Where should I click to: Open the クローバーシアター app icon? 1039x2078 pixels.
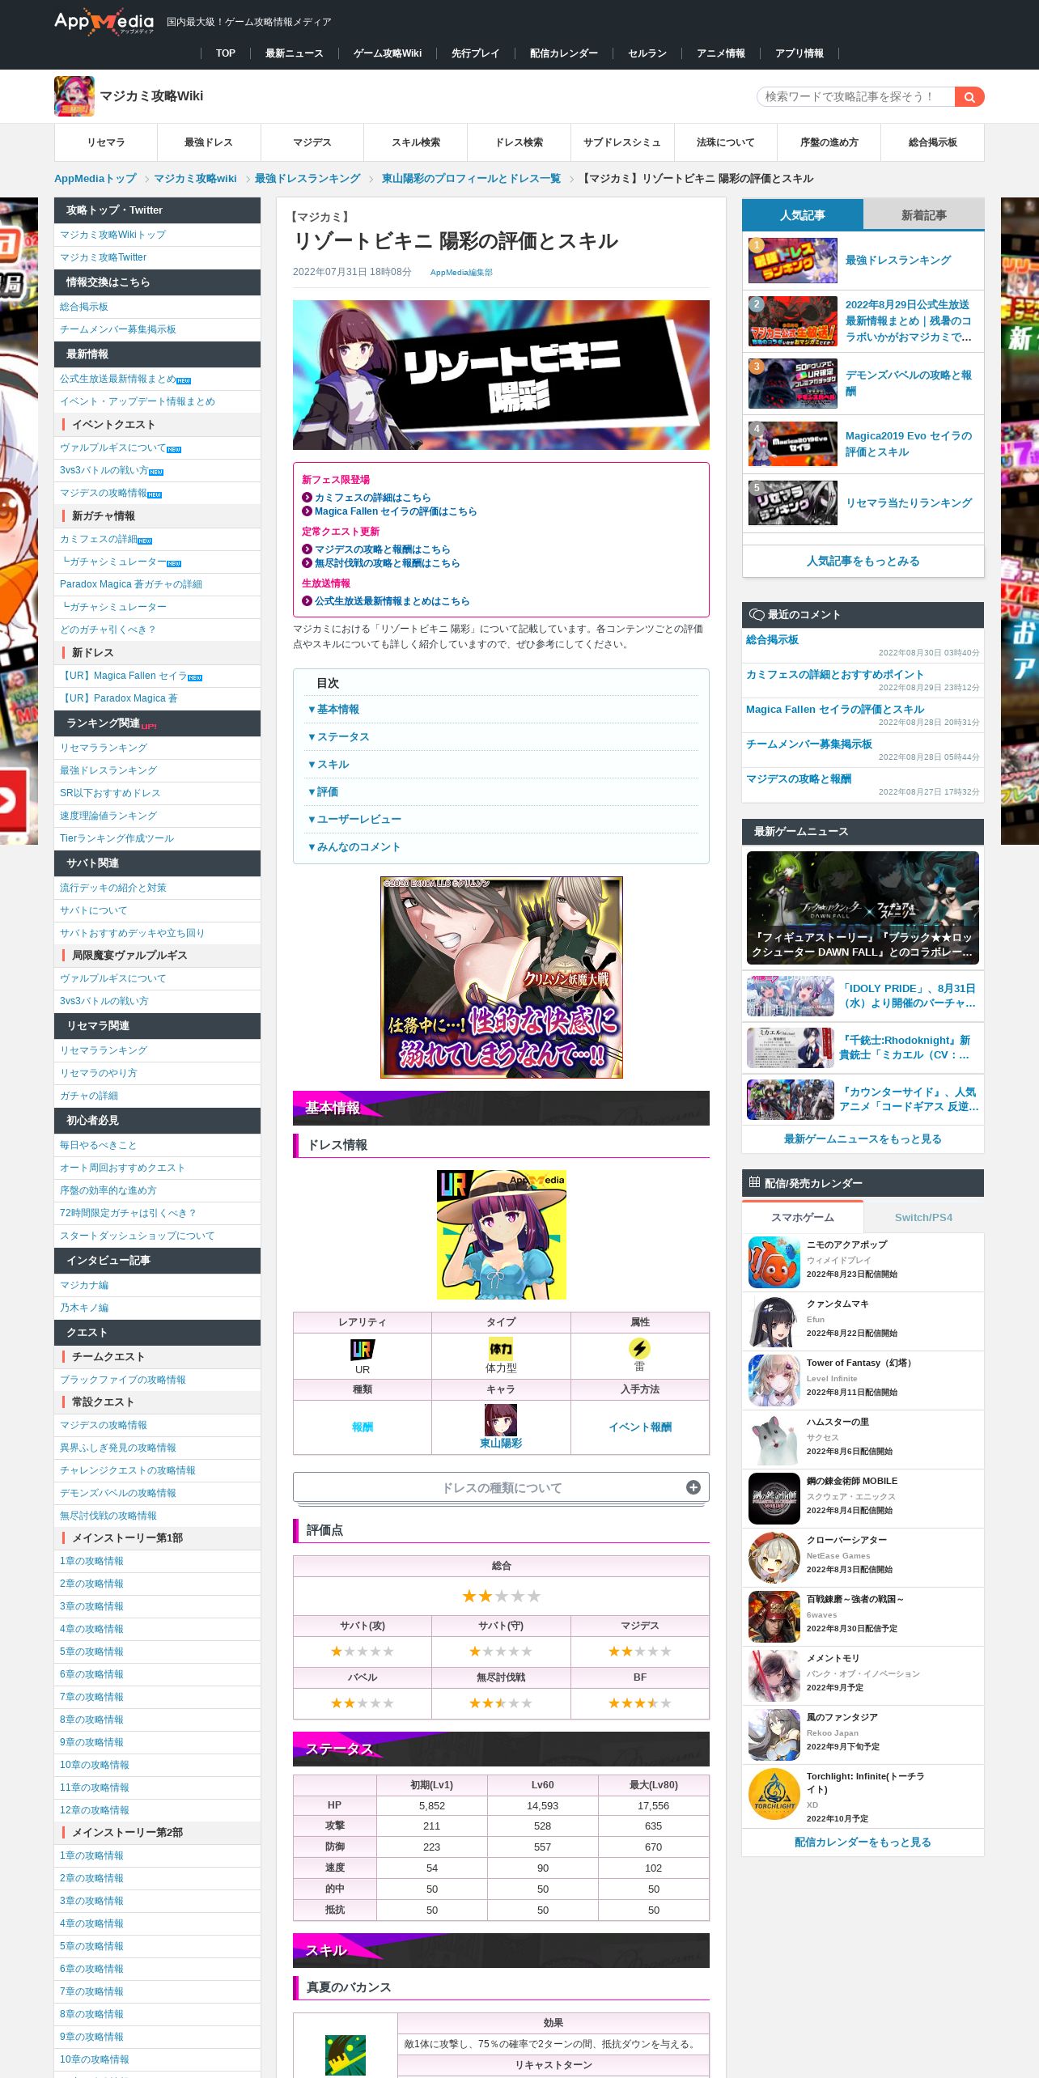774,1558
